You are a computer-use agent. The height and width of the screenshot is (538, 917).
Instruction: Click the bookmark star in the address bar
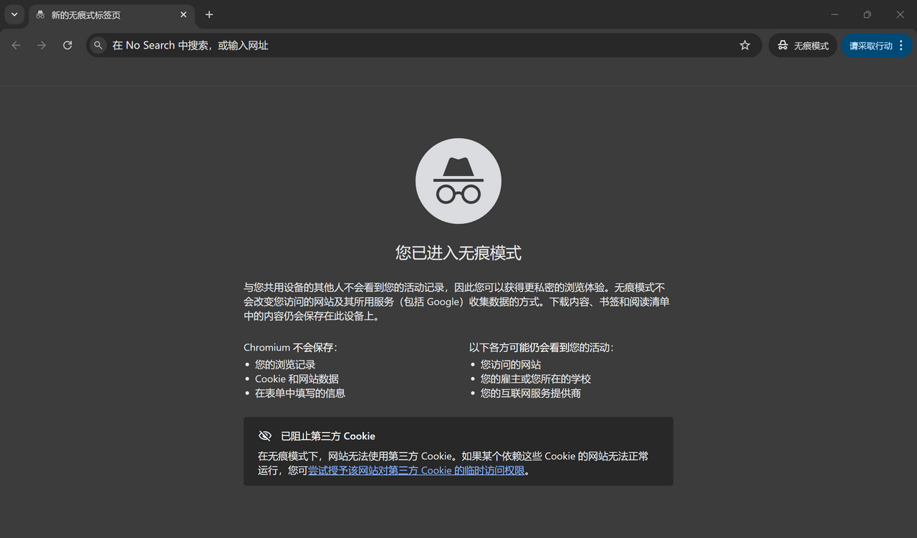click(744, 45)
